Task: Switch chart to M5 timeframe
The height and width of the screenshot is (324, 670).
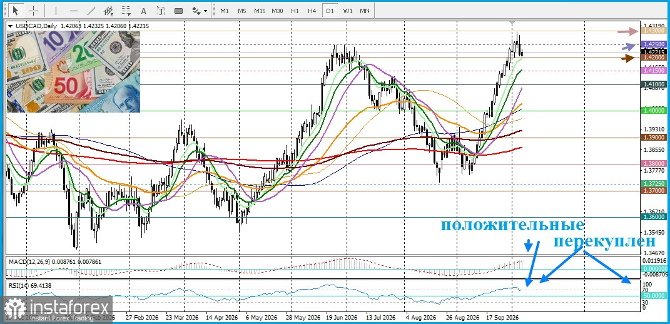Action: coord(242,11)
